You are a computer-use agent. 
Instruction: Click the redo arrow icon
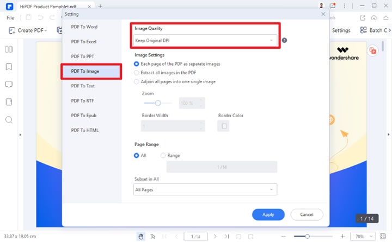(52, 17)
